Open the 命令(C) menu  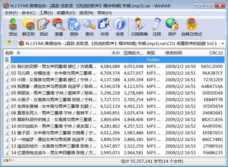click(x=28, y=13)
